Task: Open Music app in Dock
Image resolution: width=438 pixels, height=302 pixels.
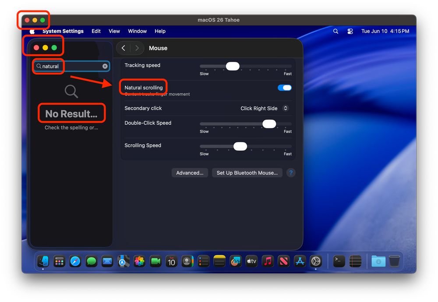Action: [x=268, y=261]
